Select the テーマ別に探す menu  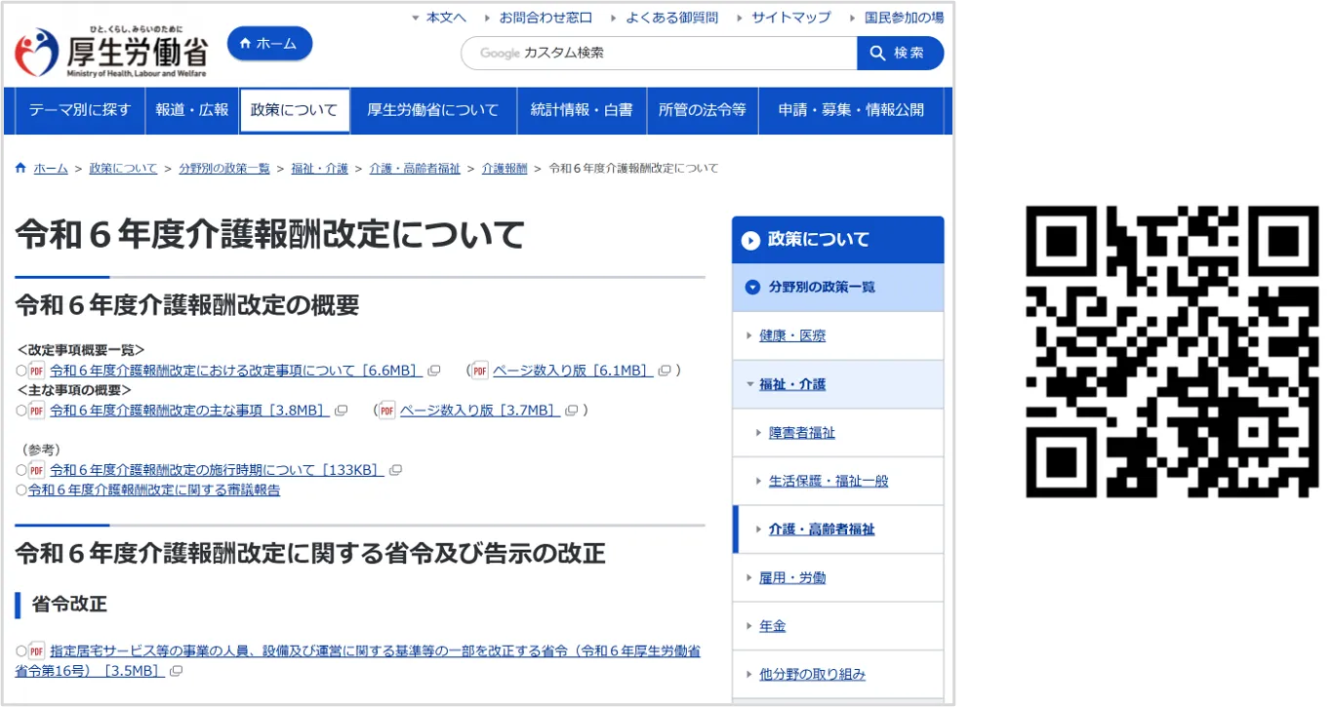(80, 110)
